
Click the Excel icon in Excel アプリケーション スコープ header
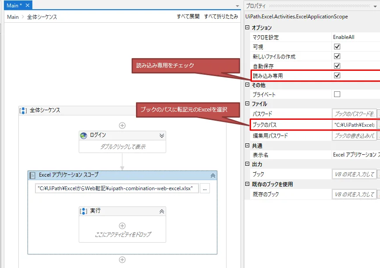(32, 175)
